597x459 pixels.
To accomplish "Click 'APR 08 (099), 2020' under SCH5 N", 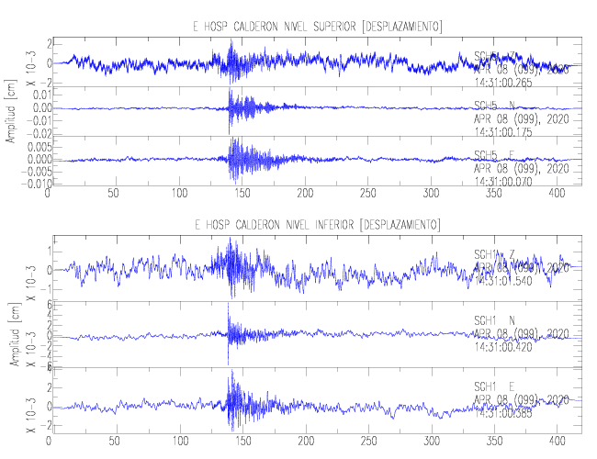I will coord(522,119).
